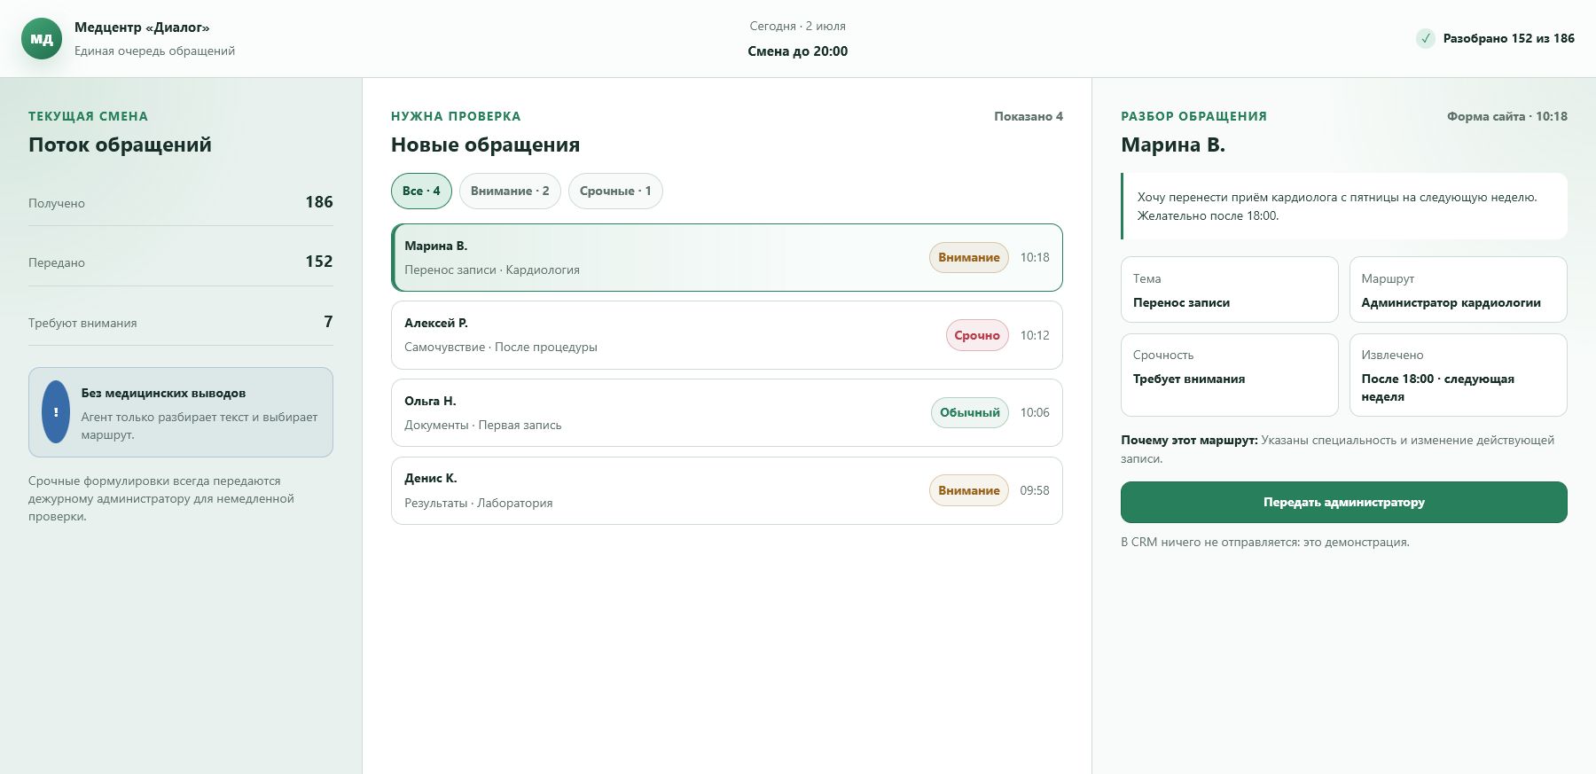Click the blue exclamation info icon
1596x774 pixels.
[x=56, y=412]
